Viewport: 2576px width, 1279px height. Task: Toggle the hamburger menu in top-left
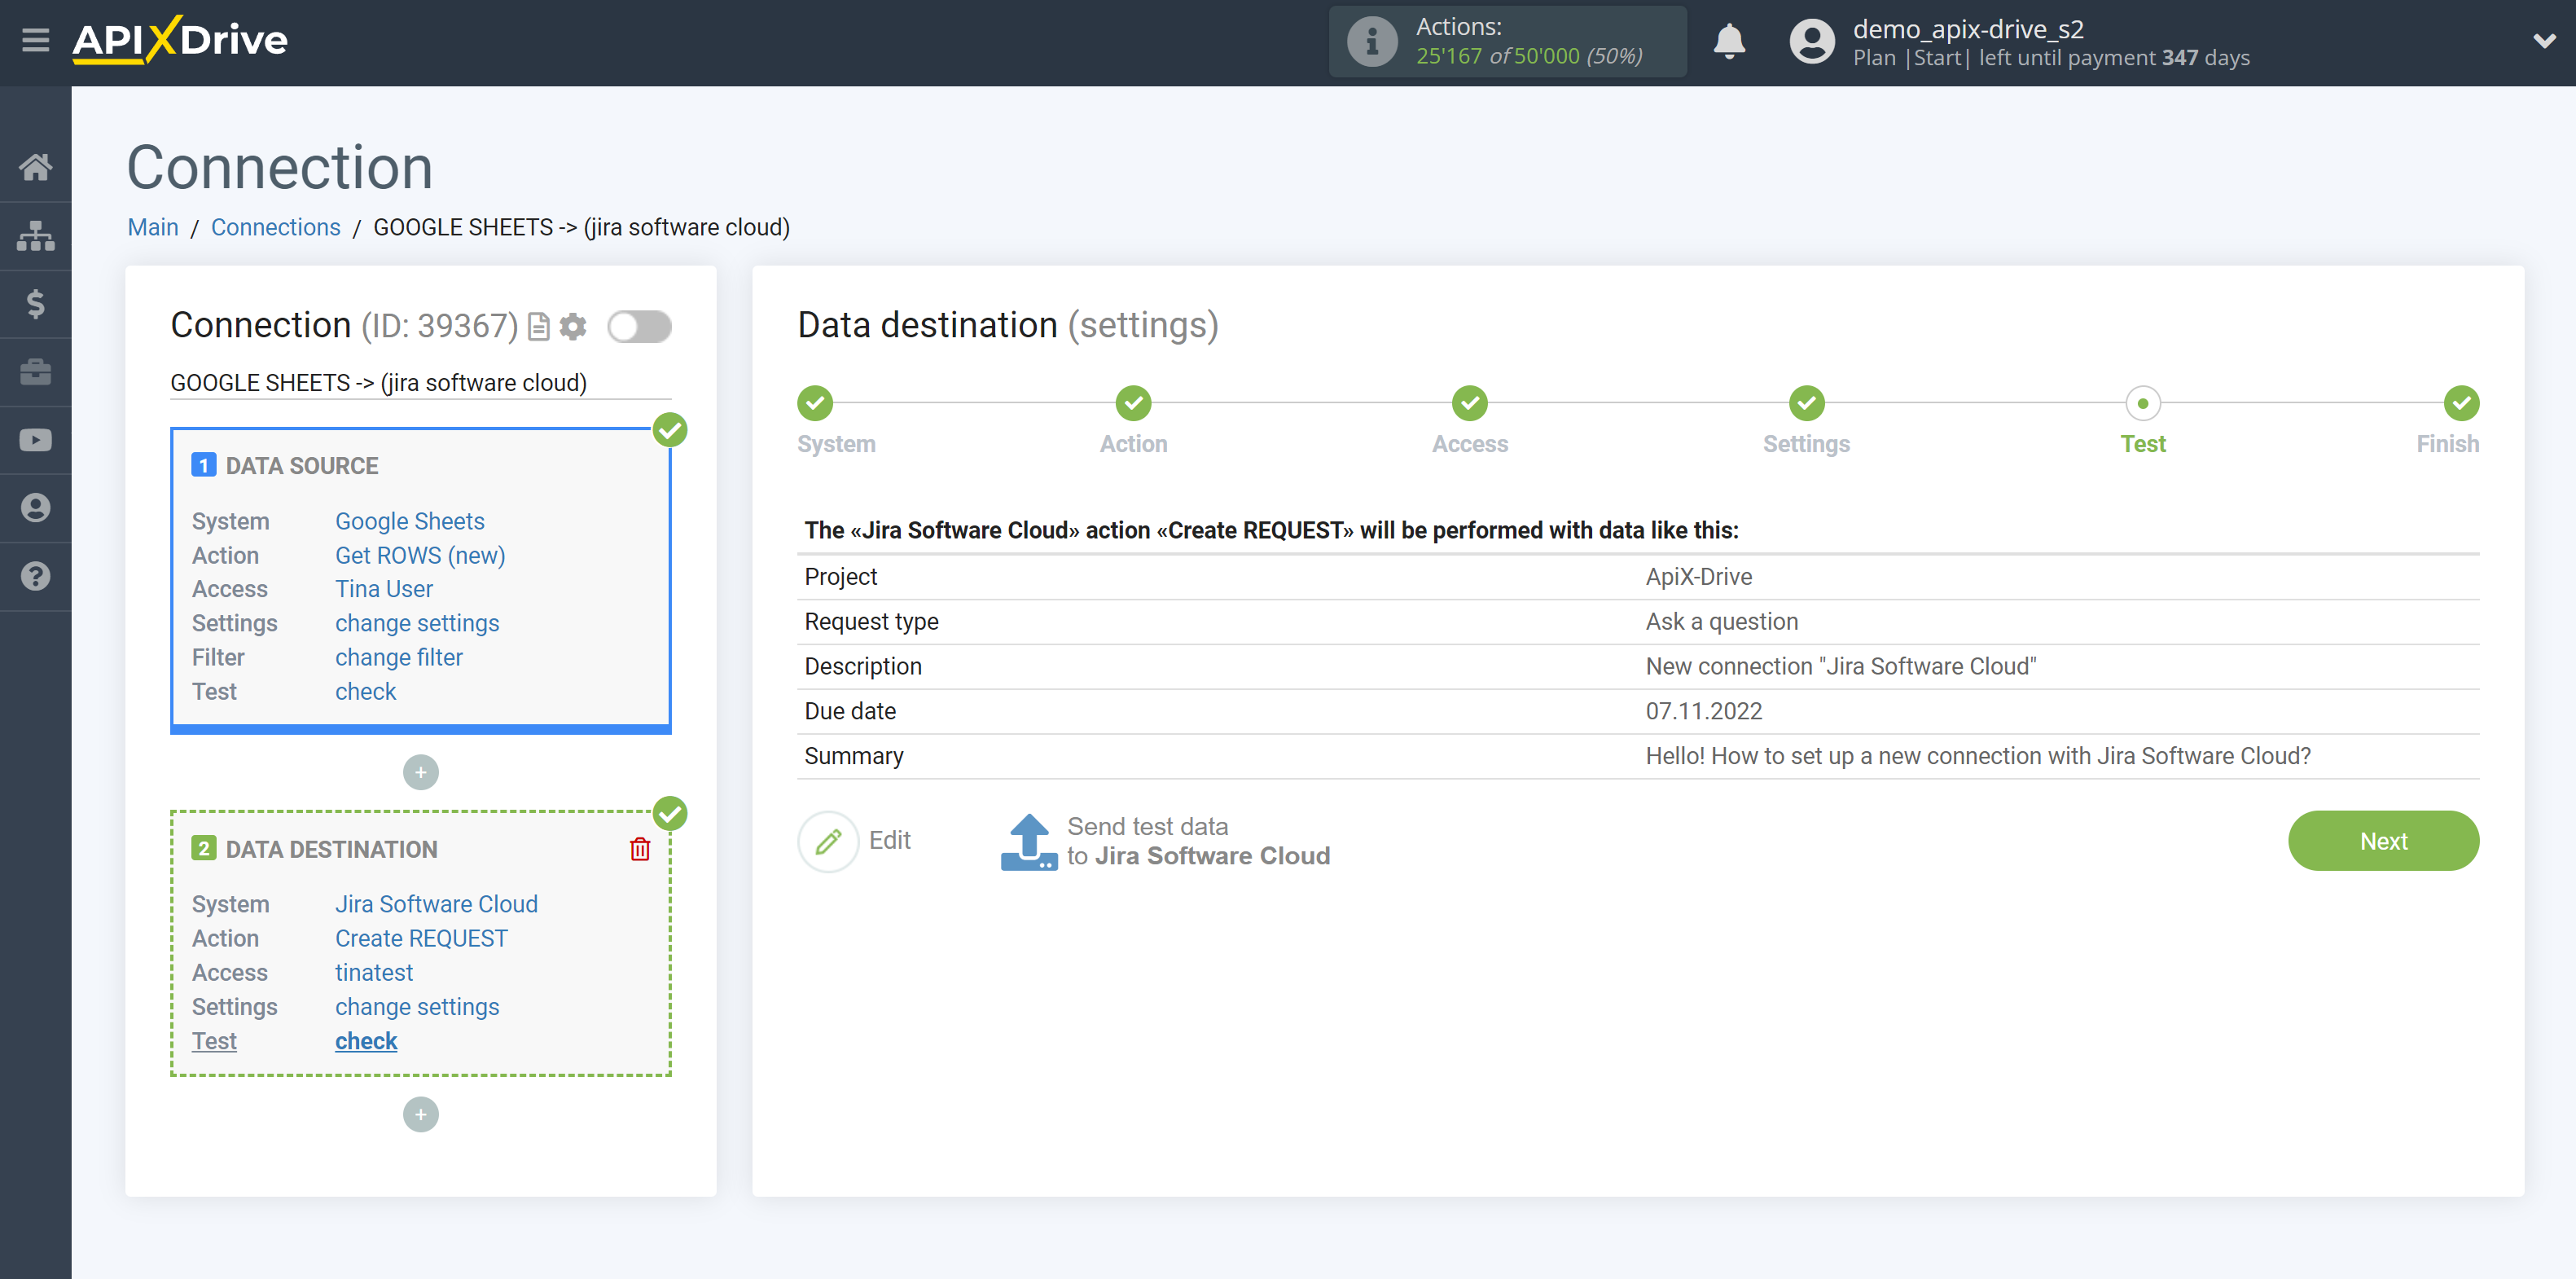36,41
